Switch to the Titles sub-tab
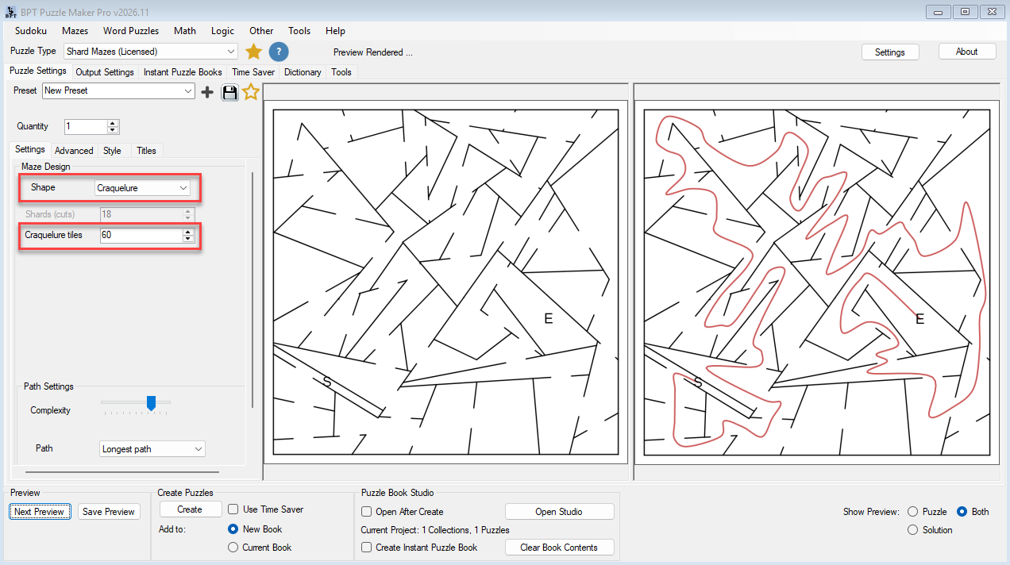 coord(146,151)
